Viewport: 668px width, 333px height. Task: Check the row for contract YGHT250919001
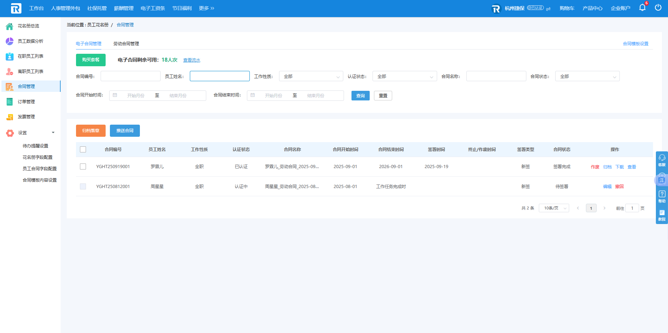(x=83, y=167)
